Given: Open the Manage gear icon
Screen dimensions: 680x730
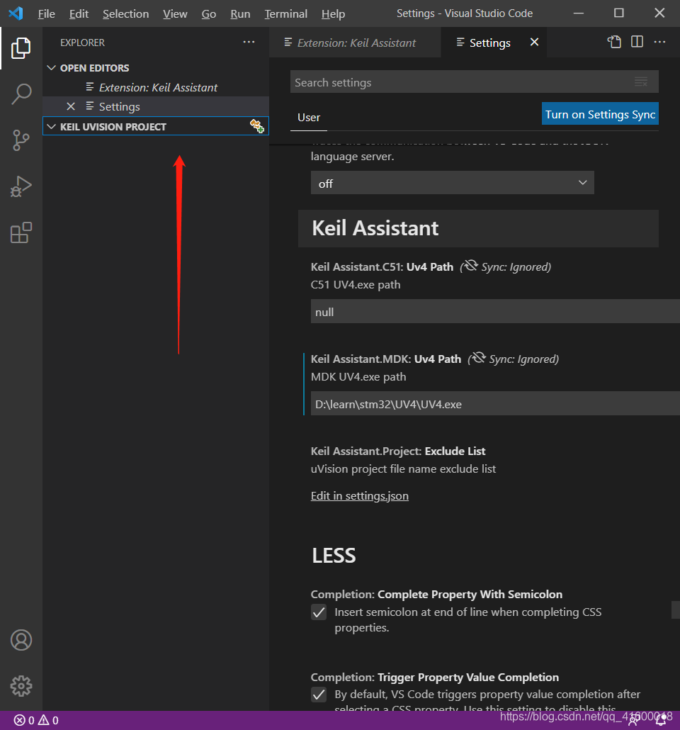Looking at the screenshot, I should coord(21,686).
